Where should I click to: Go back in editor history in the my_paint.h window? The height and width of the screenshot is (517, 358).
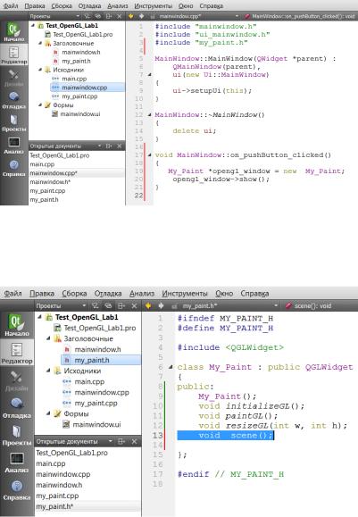tap(148, 306)
